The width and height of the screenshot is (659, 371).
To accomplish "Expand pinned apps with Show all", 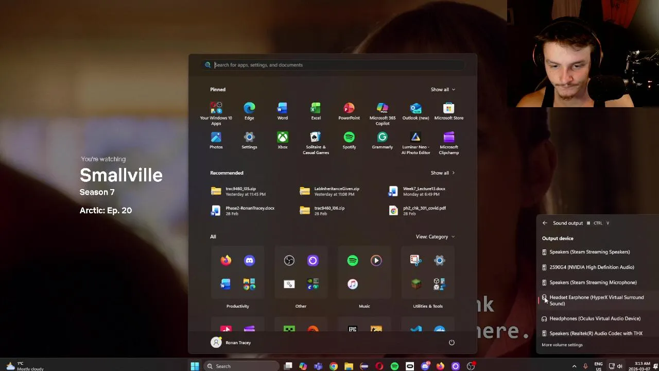I will click(x=443, y=90).
